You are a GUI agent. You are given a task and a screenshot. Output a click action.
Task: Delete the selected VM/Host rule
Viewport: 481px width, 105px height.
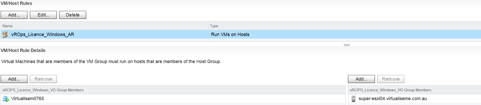point(73,15)
